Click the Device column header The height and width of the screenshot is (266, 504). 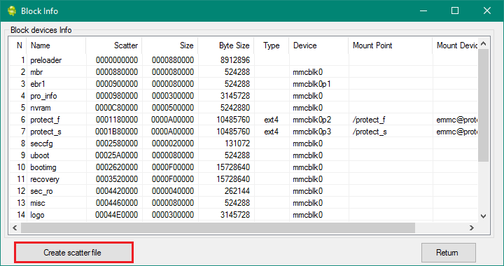point(318,45)
